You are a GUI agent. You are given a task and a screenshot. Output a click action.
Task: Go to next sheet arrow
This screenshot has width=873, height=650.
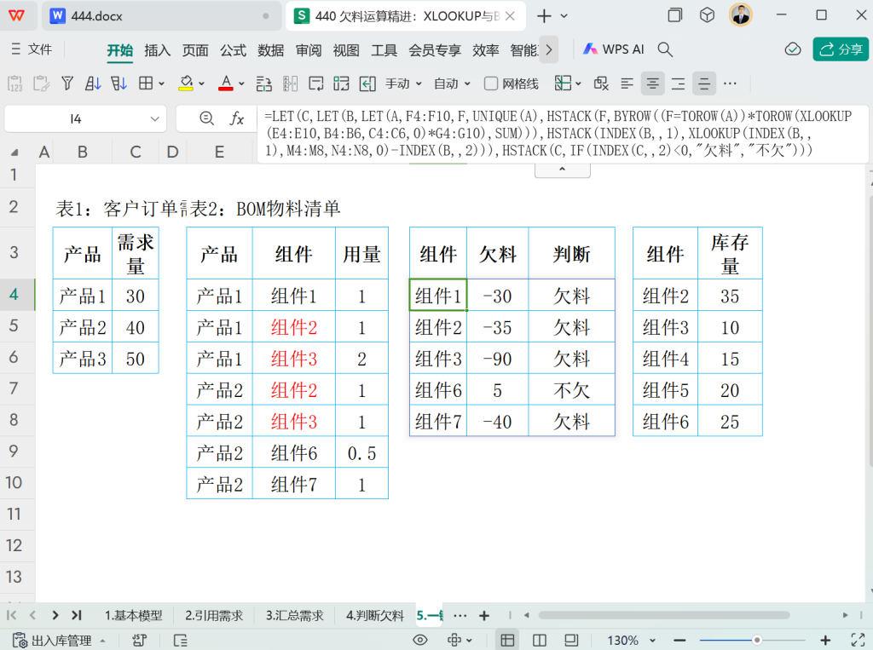[55, 615]
